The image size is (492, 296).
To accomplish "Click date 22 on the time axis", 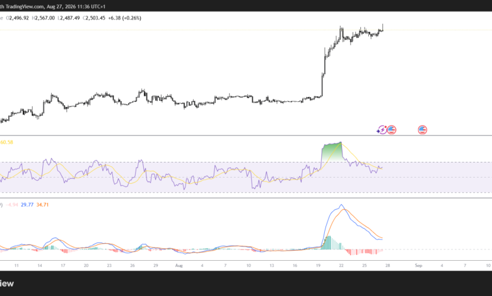I will pos(341,266).
